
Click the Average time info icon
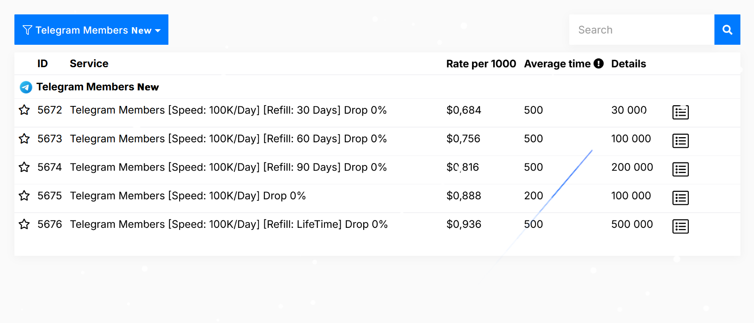598,64
